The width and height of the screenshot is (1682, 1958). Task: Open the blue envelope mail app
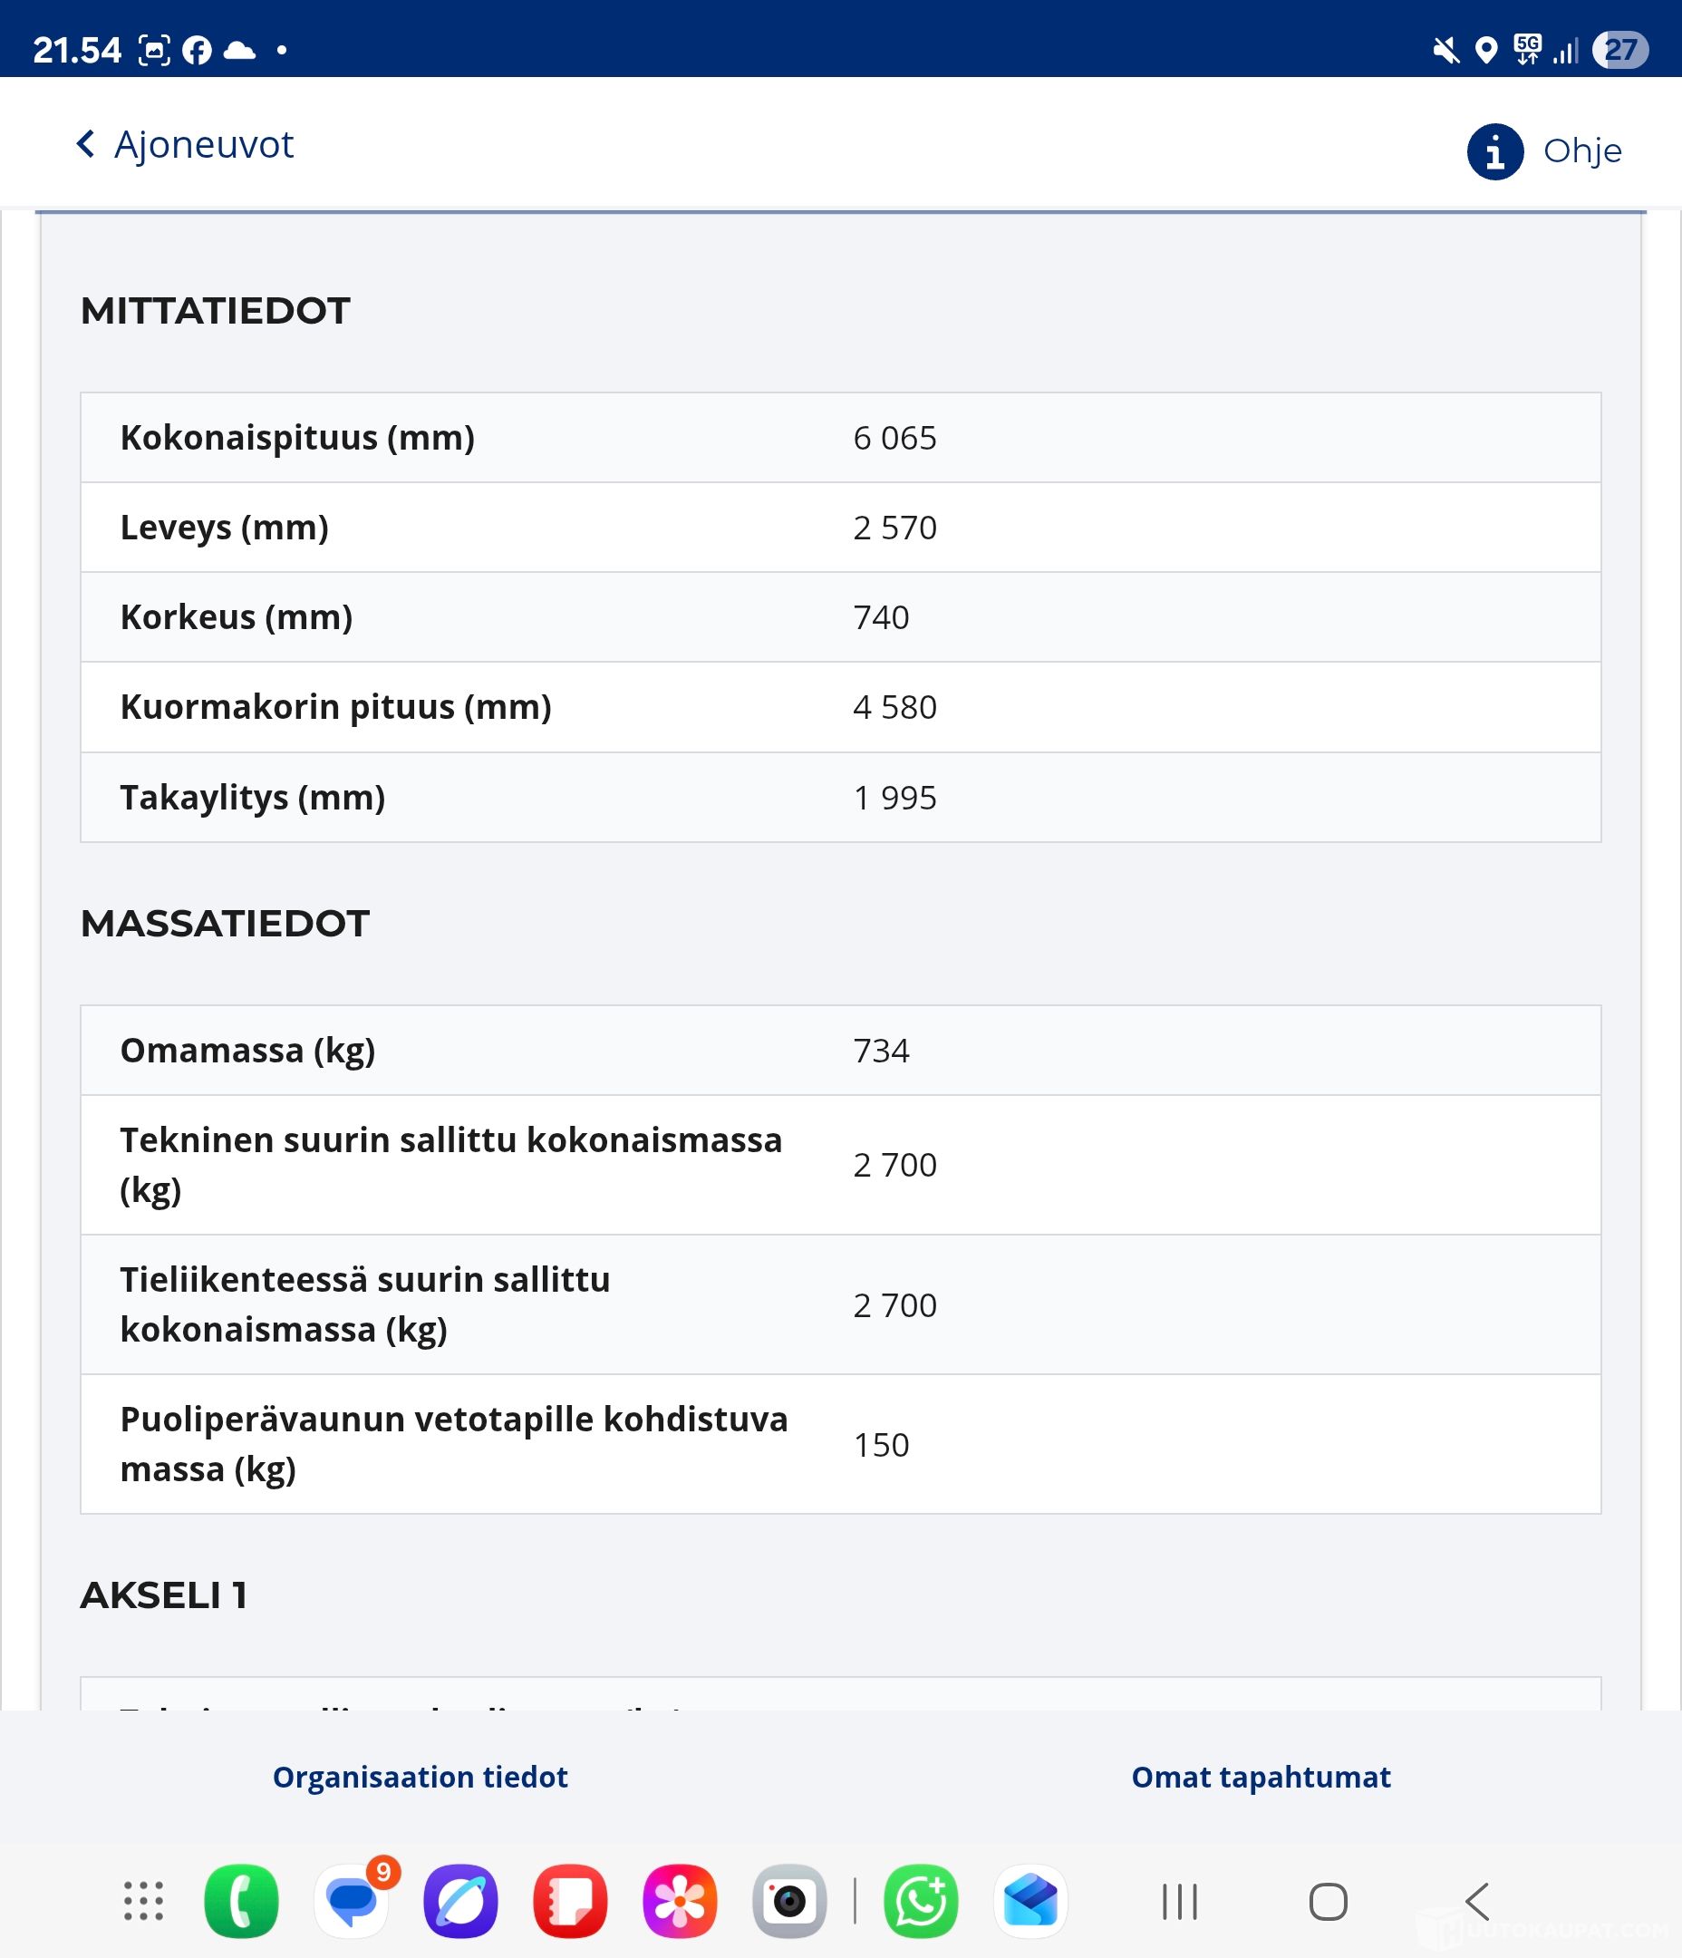(1030, 1900)
